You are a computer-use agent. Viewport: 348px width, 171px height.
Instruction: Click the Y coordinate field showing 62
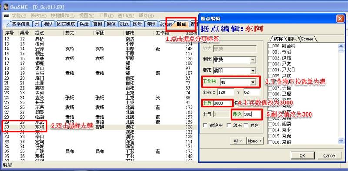pos(251,92)
